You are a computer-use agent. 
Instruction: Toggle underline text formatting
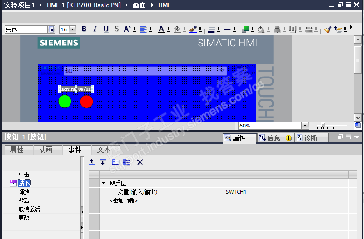pyautogui.click(x=106, y=29)
